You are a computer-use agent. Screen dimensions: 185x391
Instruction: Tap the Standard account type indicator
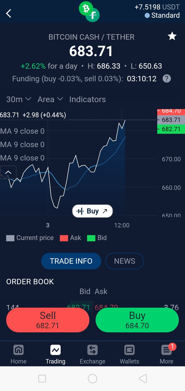[162, 15]
